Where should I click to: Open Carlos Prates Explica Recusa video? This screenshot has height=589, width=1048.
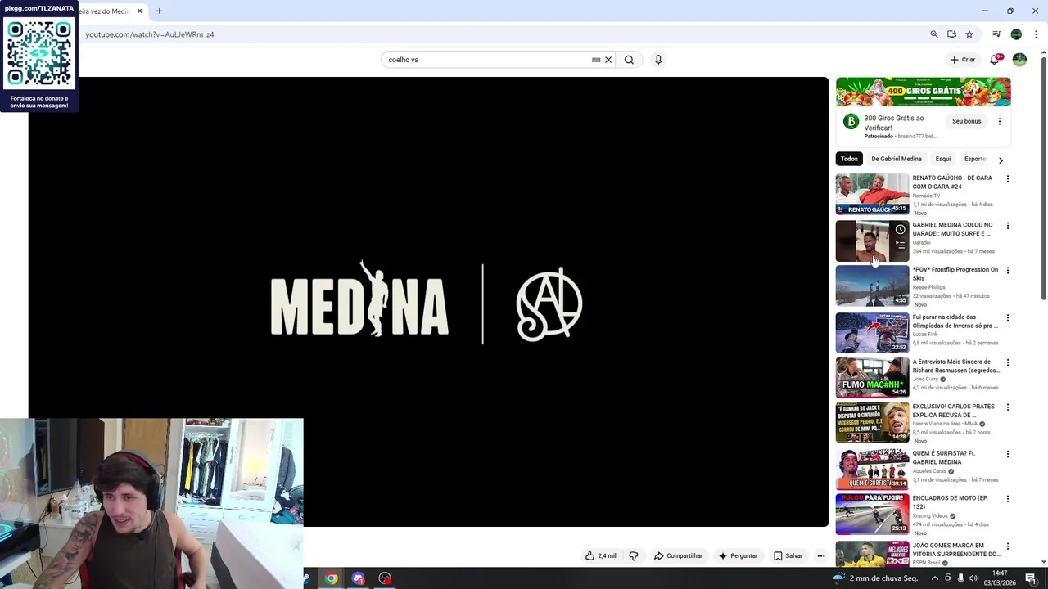(x=872, y=422)
